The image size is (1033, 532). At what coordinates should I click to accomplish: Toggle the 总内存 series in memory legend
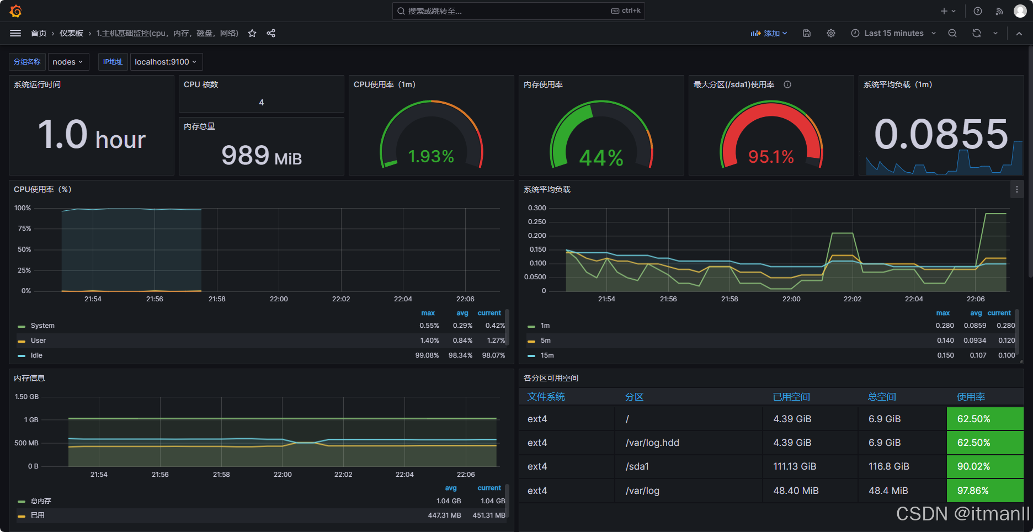[x=41, y=501]
